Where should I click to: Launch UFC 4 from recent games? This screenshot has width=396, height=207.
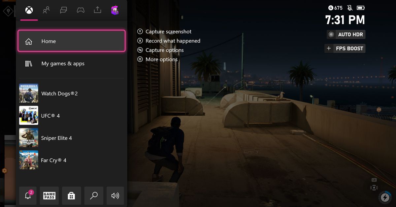click(72, 116)
